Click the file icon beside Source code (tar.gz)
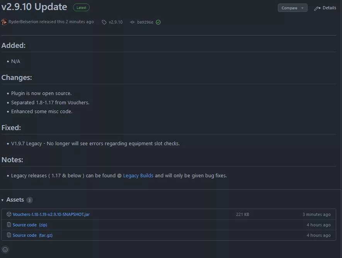This screenshot has height=258, width=342. coord(9,235)
